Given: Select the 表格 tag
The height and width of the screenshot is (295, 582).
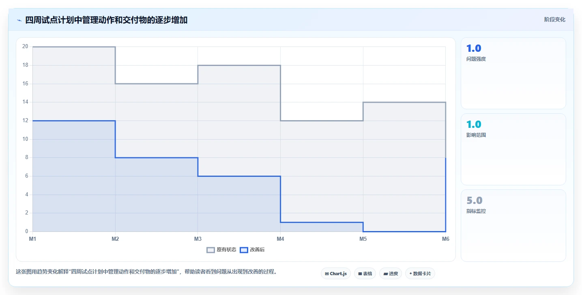Looking at the screenshot, I should pos(365,274).
